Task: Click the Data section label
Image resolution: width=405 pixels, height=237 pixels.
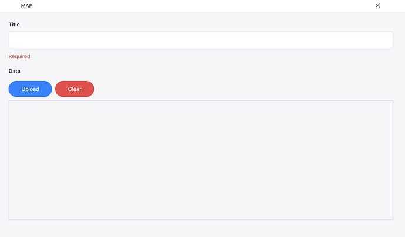Action: click(15, 71)
